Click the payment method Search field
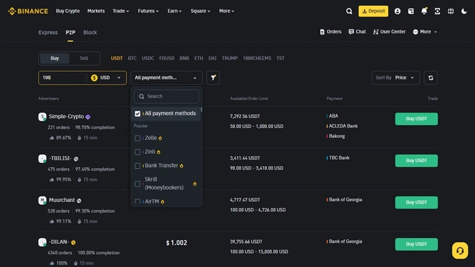 [x=166, y=96]
